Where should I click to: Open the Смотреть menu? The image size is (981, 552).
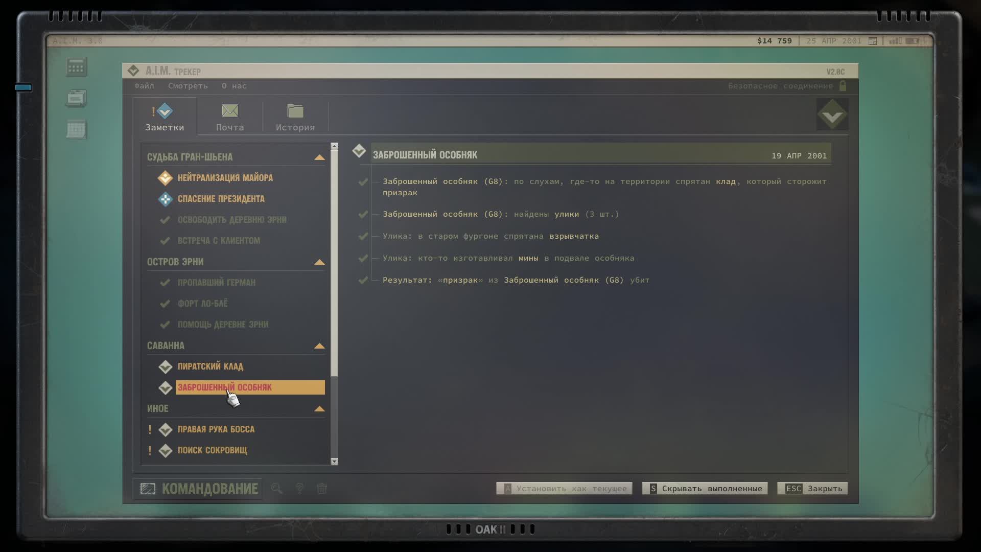[x=188, y=86]
